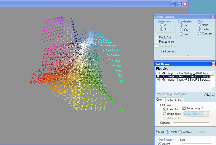Select the Color tab
Viewport: 216px width, 145px height.
click(x=159, y=100)
